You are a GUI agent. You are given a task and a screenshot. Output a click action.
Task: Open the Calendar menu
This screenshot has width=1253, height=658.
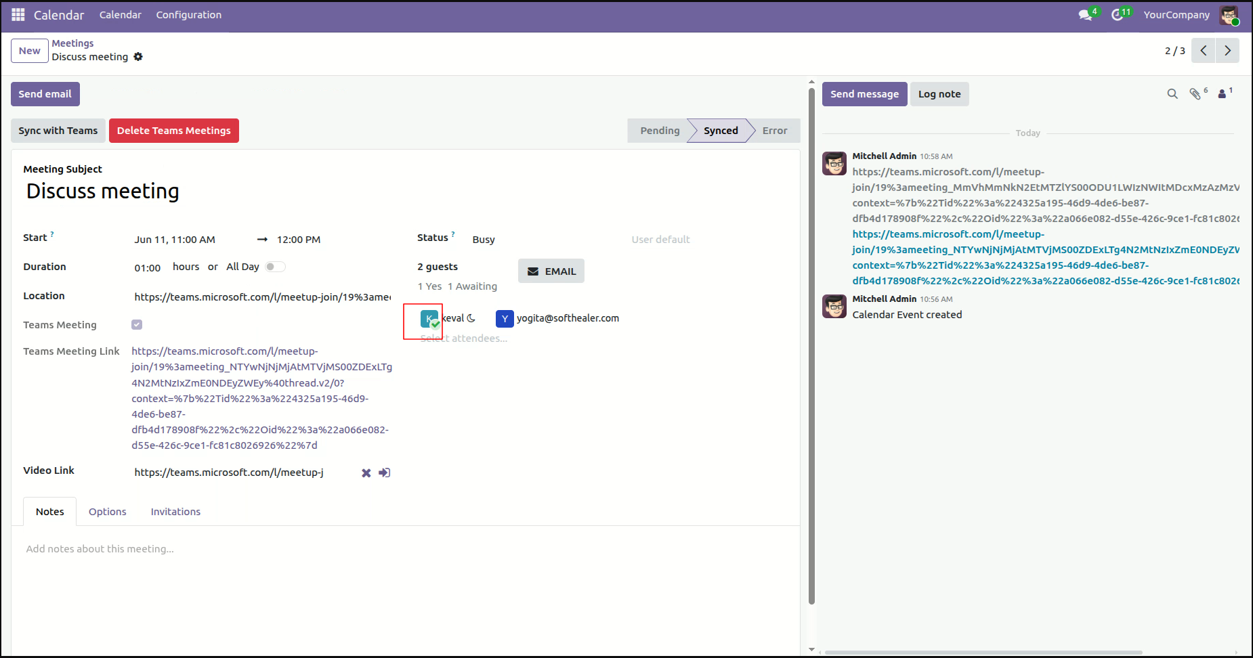point(121,15)
